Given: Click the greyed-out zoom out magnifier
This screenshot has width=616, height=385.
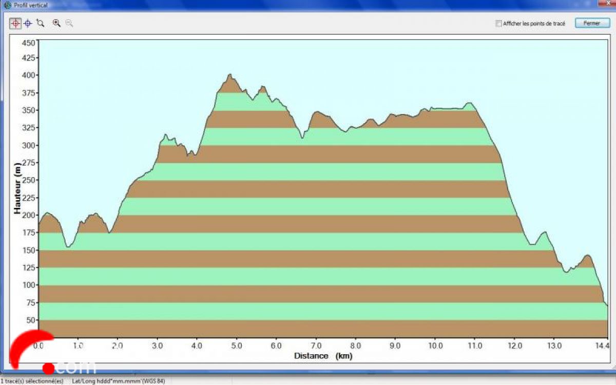Looking at the screenshot, I should [69, 23].
